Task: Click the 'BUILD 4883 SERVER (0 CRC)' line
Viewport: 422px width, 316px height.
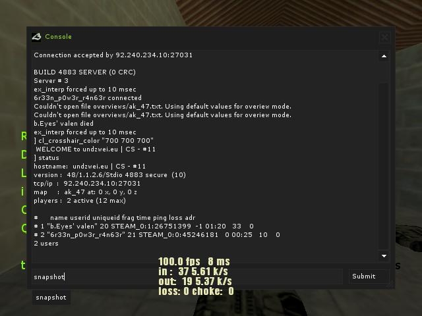Action: [x=85, y=72]
